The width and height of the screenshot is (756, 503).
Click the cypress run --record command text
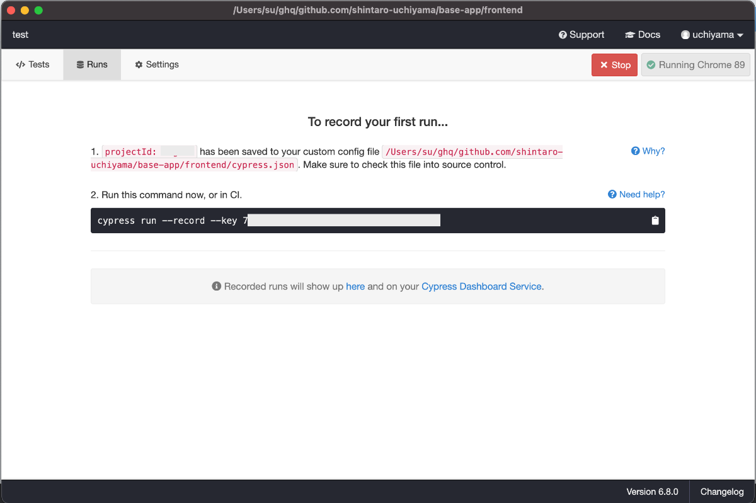[173, 221]
